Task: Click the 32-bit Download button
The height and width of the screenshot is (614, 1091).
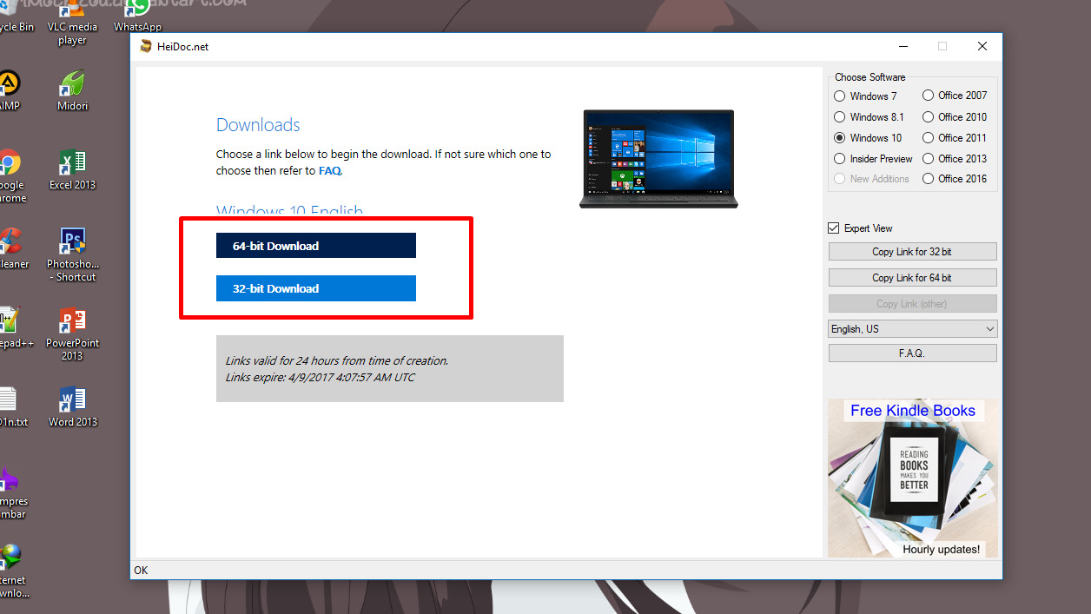Action: [x=315, y=288]
